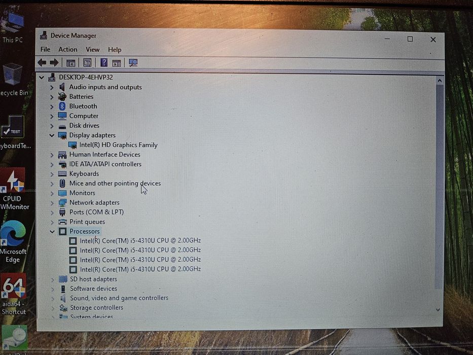Select the last i5-4310U processor entry
The height and width of the screenshot is (355, 473).
point(140,269)
